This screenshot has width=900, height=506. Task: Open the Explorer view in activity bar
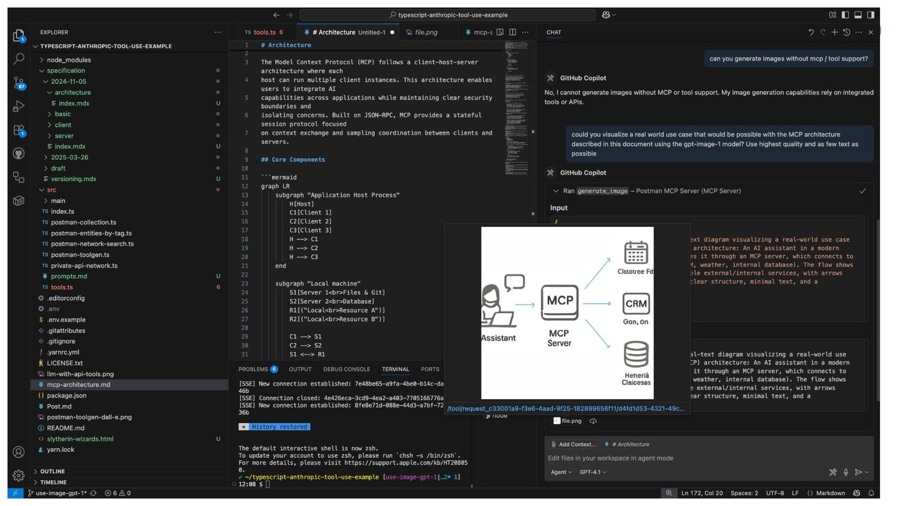(19, 36)
